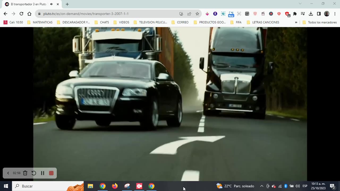This screenshot has height=191, width=340.
Task: Open the DESCARAGADOR Y... bookmark folder
Action: (x=73, y=22)
